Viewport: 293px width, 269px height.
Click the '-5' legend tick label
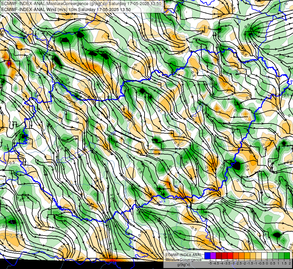(210, 263)
